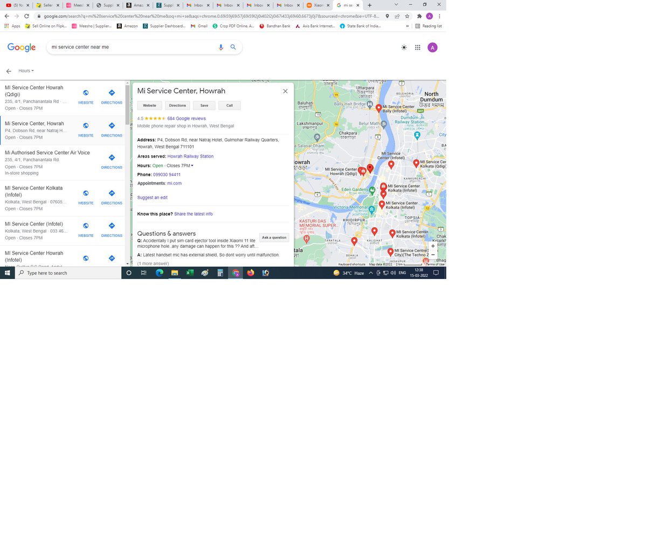Get directions to Mi Authorised Service Center Air Voice
Viewport: 647px width, 558px height.
point(112,161)
